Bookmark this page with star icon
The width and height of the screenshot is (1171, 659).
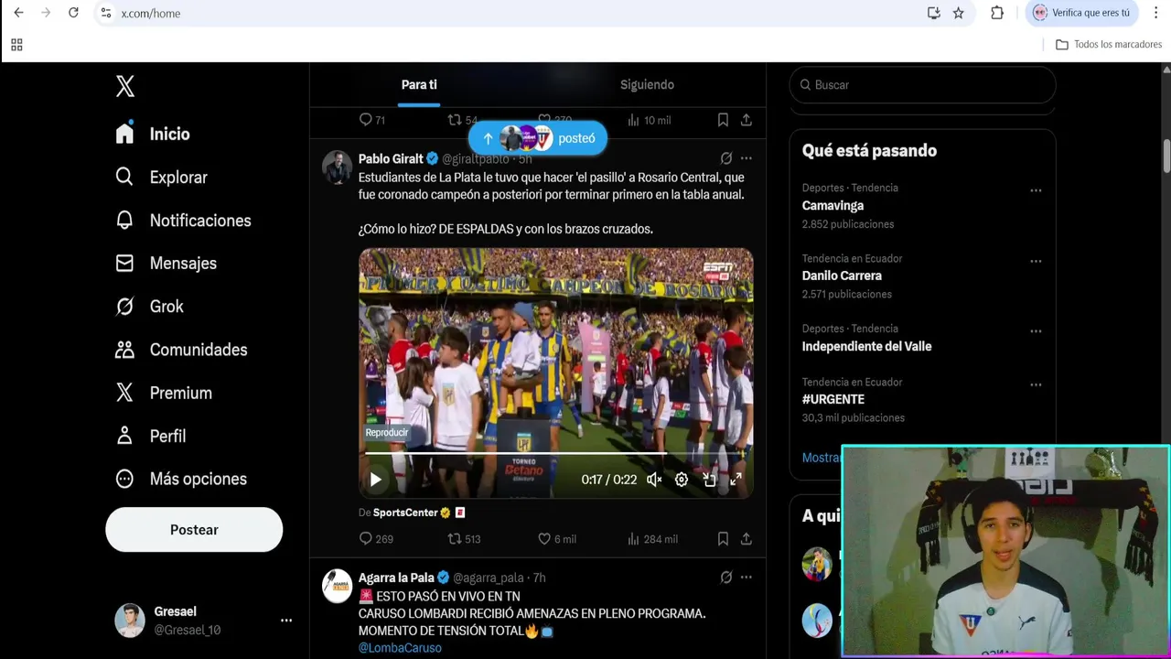958,13
